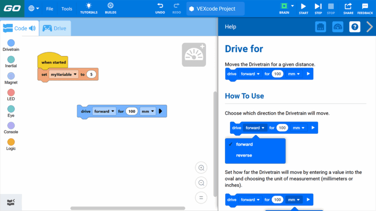Step through the project

pos(318,9)
